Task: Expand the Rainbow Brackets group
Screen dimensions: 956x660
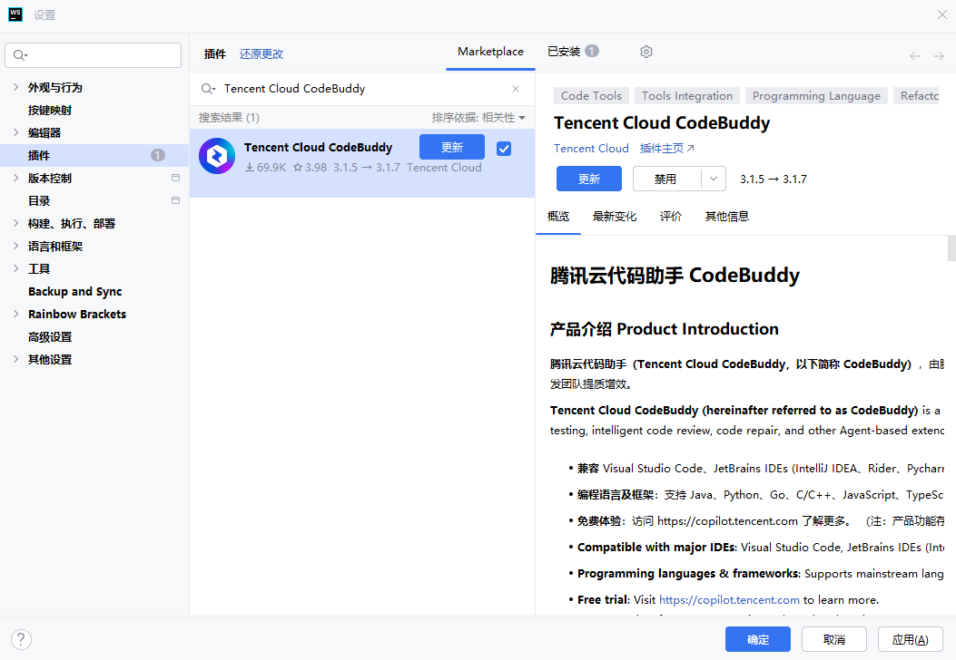Action: 15,314
